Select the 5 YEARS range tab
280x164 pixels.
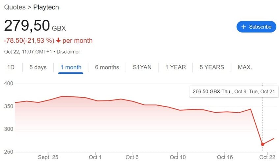pyautogui.click(x=212, y=67)
